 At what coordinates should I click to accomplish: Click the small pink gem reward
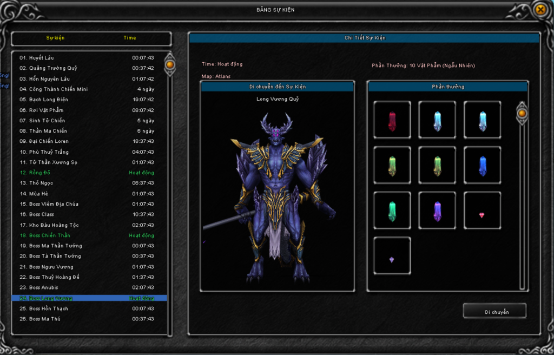coord(482,215)
